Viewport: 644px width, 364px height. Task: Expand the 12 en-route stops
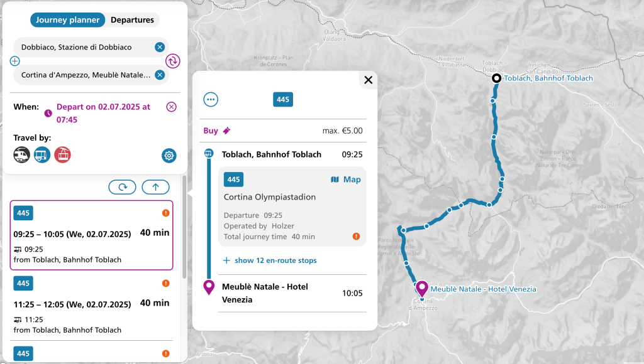tap(270, 260)
